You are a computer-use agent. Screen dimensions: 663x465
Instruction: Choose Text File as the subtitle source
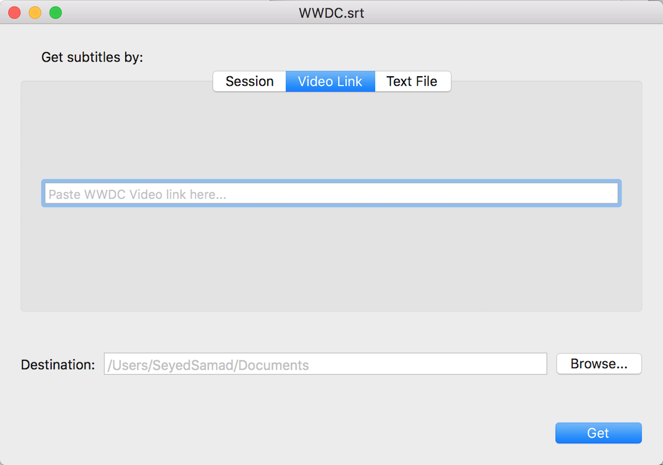[413, 82]
